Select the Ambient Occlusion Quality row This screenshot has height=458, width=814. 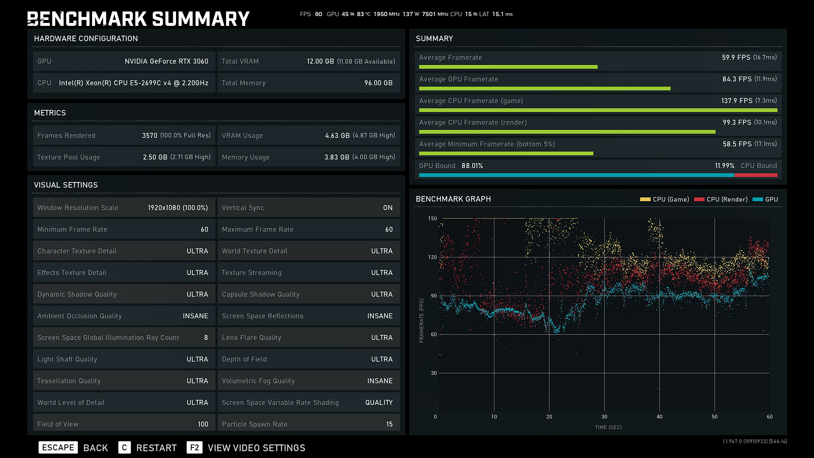coord(124,316)
